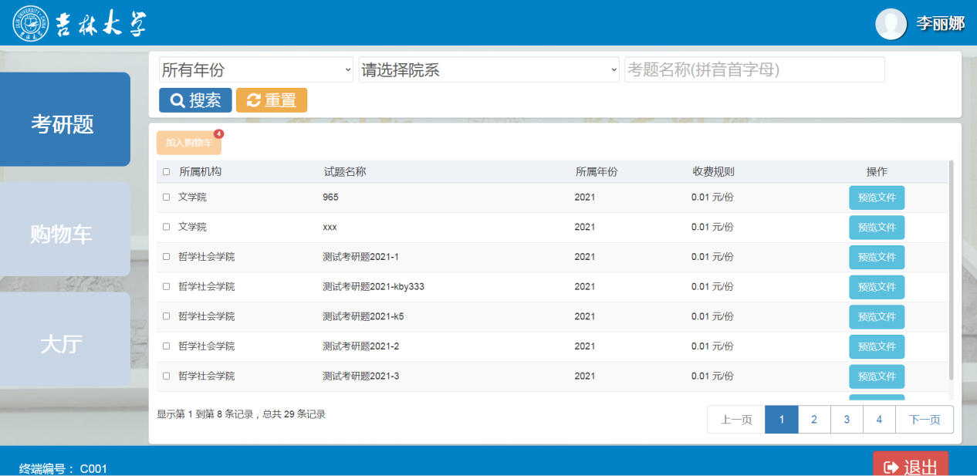This screenshot has height=476, width=977.
Task: Click the table's vertical scrollbar
Action: coord(951,270)
